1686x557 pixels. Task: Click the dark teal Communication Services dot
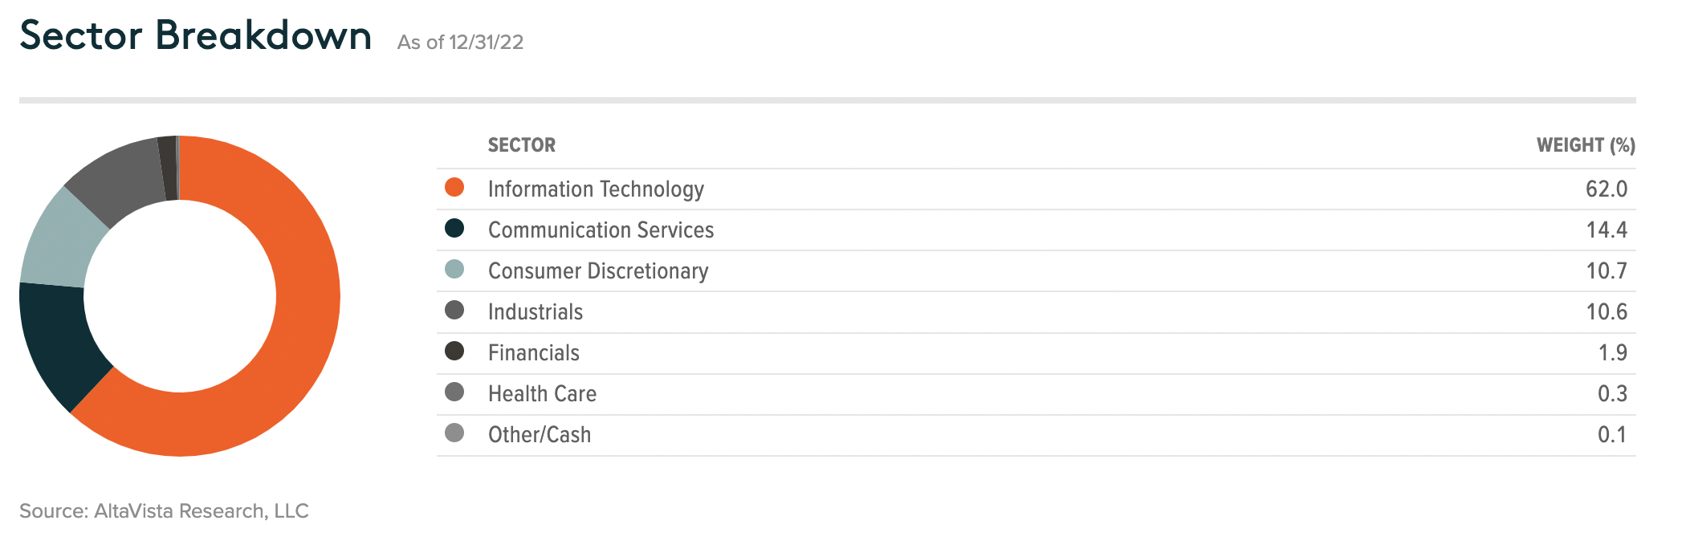tap(454, 228)
